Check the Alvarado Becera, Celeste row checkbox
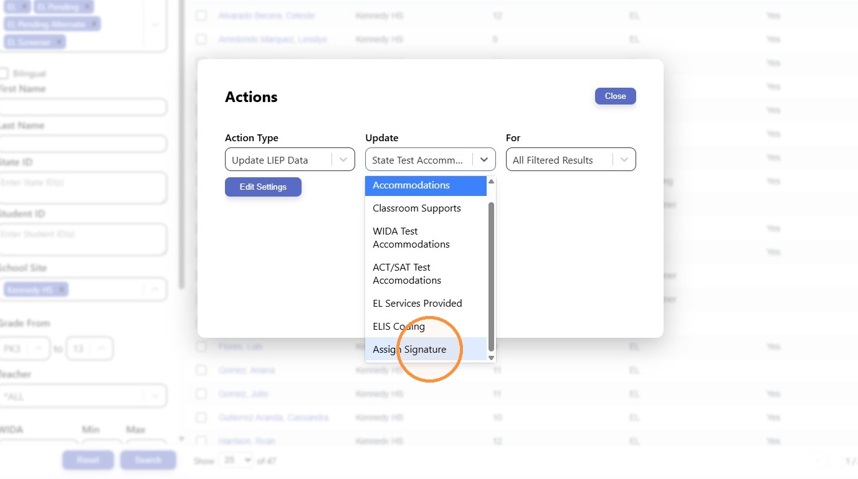 pyautogui.click(x=201, y=16)
